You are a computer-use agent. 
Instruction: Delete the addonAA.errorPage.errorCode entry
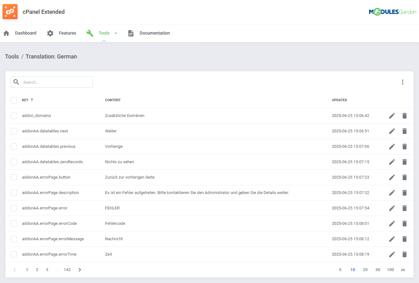(x=405, y=224)
